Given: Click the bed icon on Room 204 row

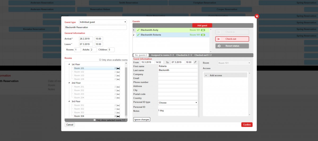Looking at the screenshot, I should pyautogui.click(x=118, y=98).
